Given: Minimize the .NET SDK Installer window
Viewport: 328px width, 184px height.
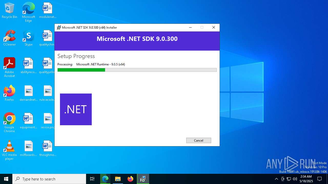Looking at the screenshot, I should tap(190, 27).
